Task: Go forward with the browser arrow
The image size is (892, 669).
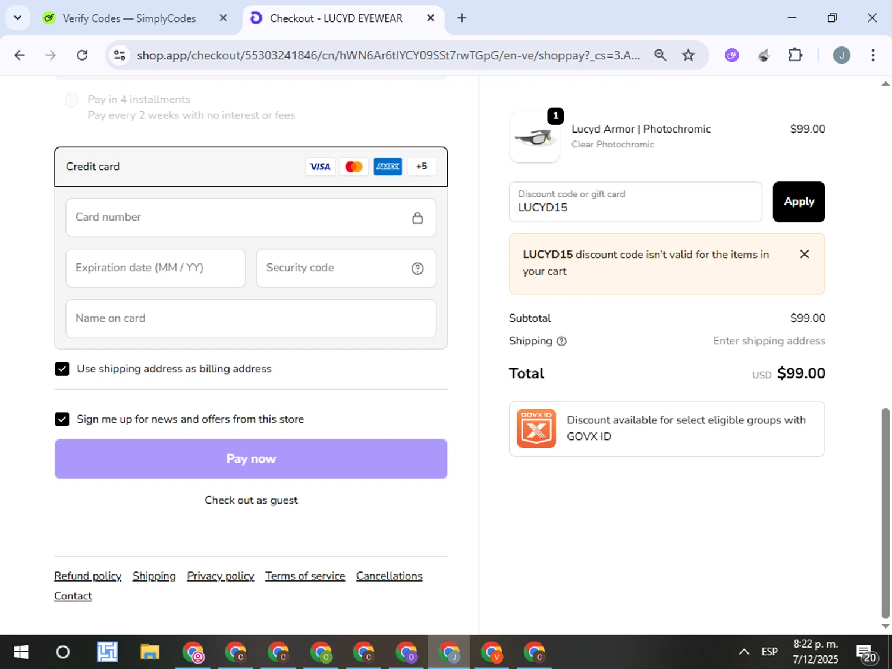Action: pyautogui.click(x=51, y=55)
